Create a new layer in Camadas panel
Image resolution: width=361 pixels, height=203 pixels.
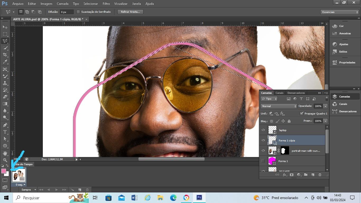313,175
